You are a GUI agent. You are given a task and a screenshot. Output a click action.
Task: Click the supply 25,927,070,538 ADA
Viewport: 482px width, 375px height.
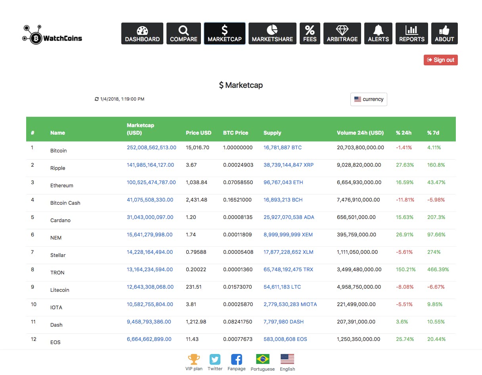(289, 217)
